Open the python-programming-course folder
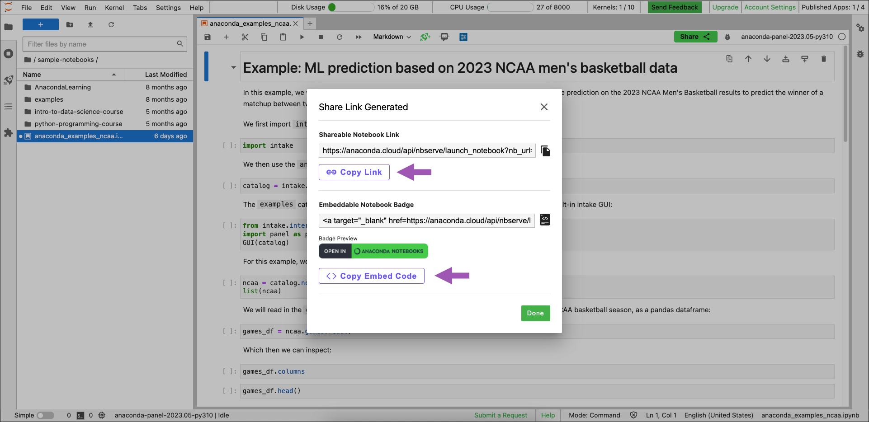This screenshot has height=422, width=869. pyautogui.click(x=105, y=124)
